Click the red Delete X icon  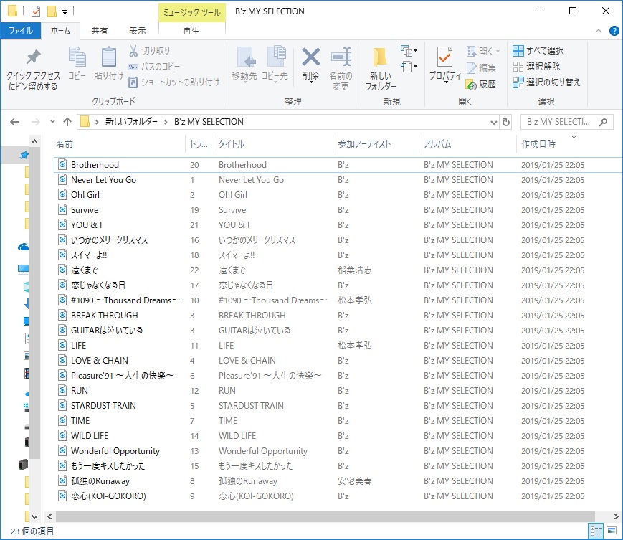click(x=310, y=57)
